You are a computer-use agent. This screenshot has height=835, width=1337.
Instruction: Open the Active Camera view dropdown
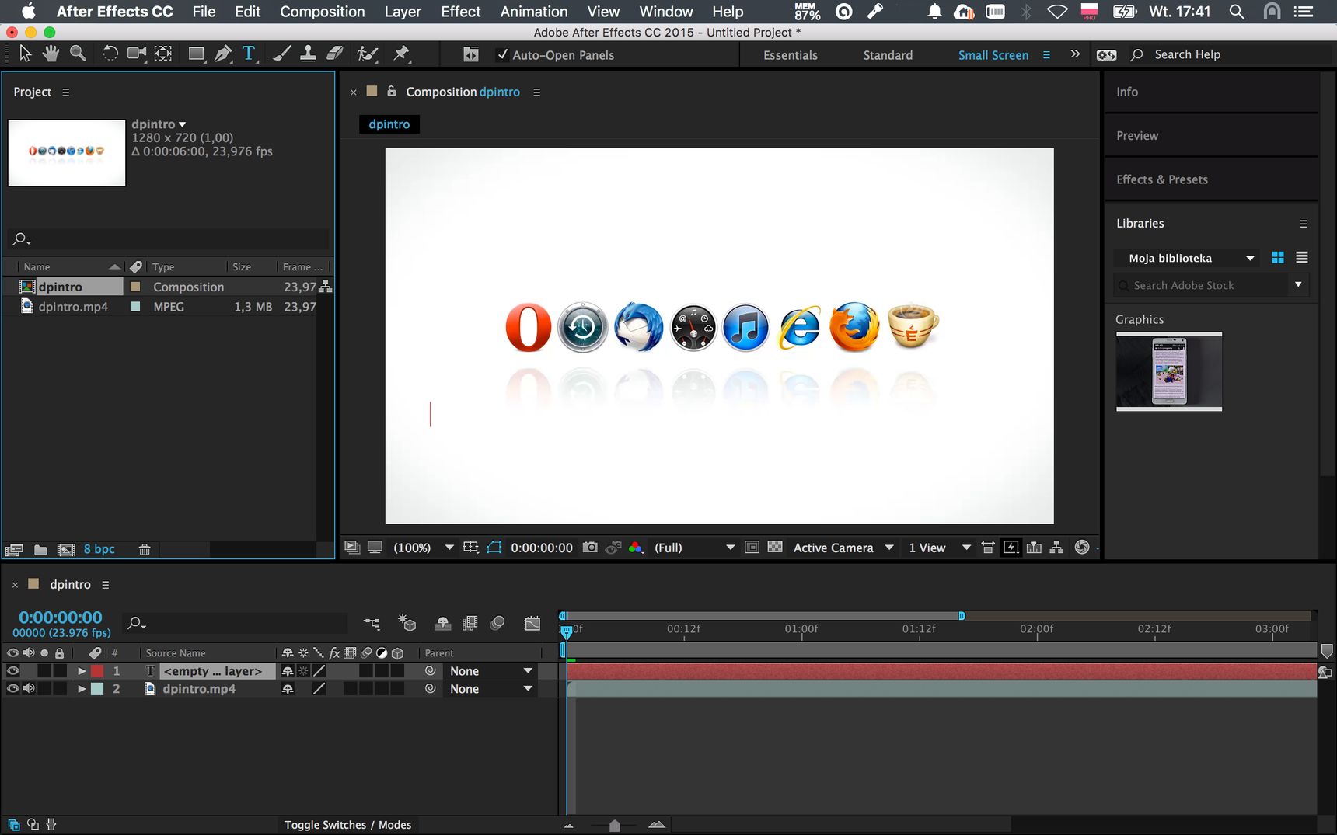click(x=843, y=548)
